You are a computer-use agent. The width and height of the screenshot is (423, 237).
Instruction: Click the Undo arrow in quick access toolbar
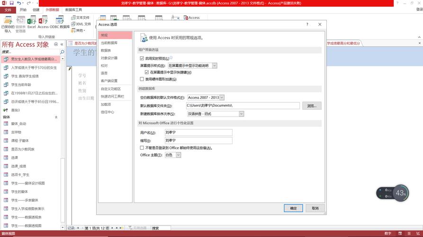19,3
